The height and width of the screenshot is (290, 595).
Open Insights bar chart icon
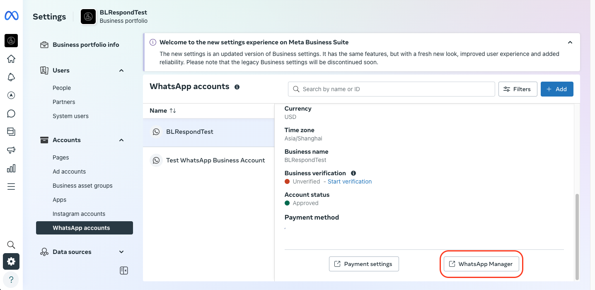point(11,168)
